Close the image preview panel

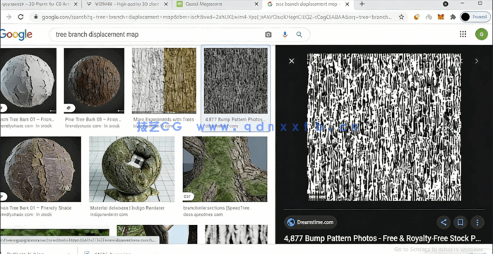click(292, 61)
